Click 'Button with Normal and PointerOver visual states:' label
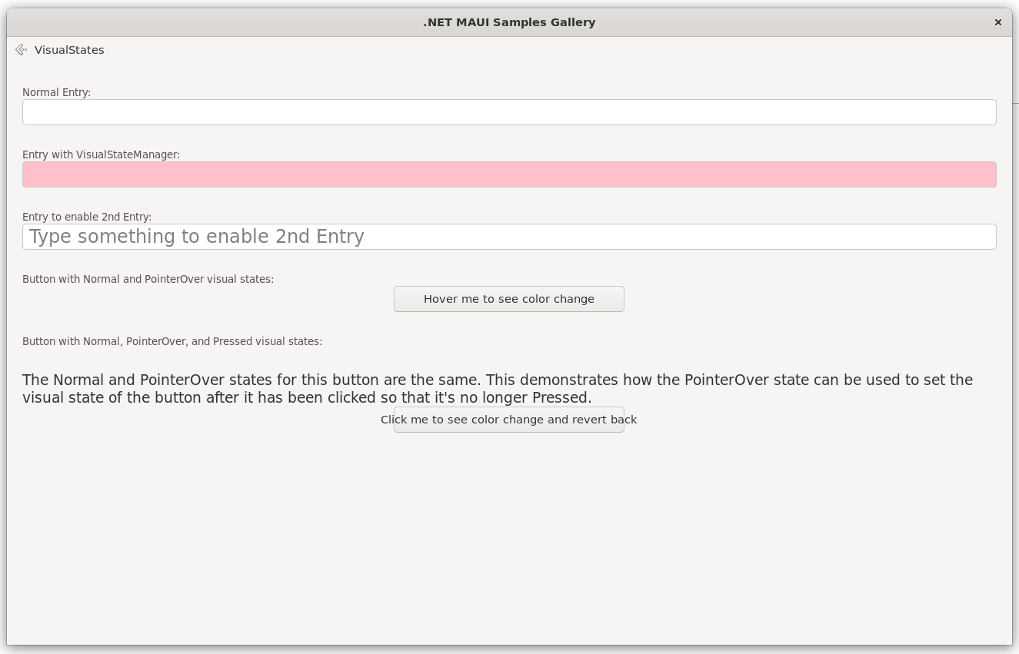The image size is (1019, 654). tap(148, 279)
